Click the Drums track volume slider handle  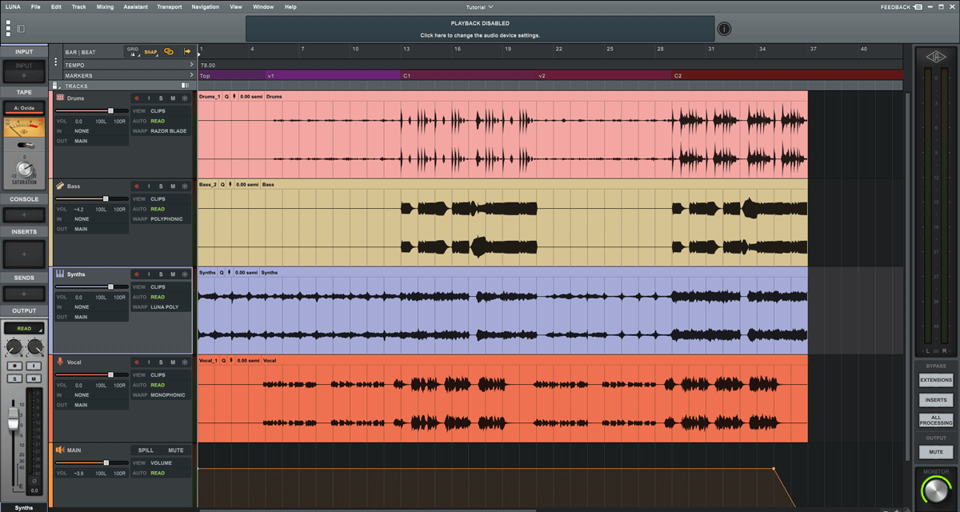[x=110, y=110]
